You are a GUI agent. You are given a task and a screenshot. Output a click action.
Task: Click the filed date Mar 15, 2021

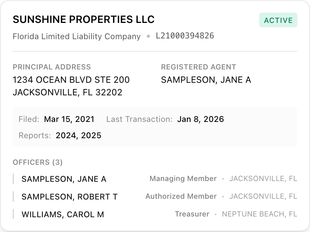(x=69, y=119)
